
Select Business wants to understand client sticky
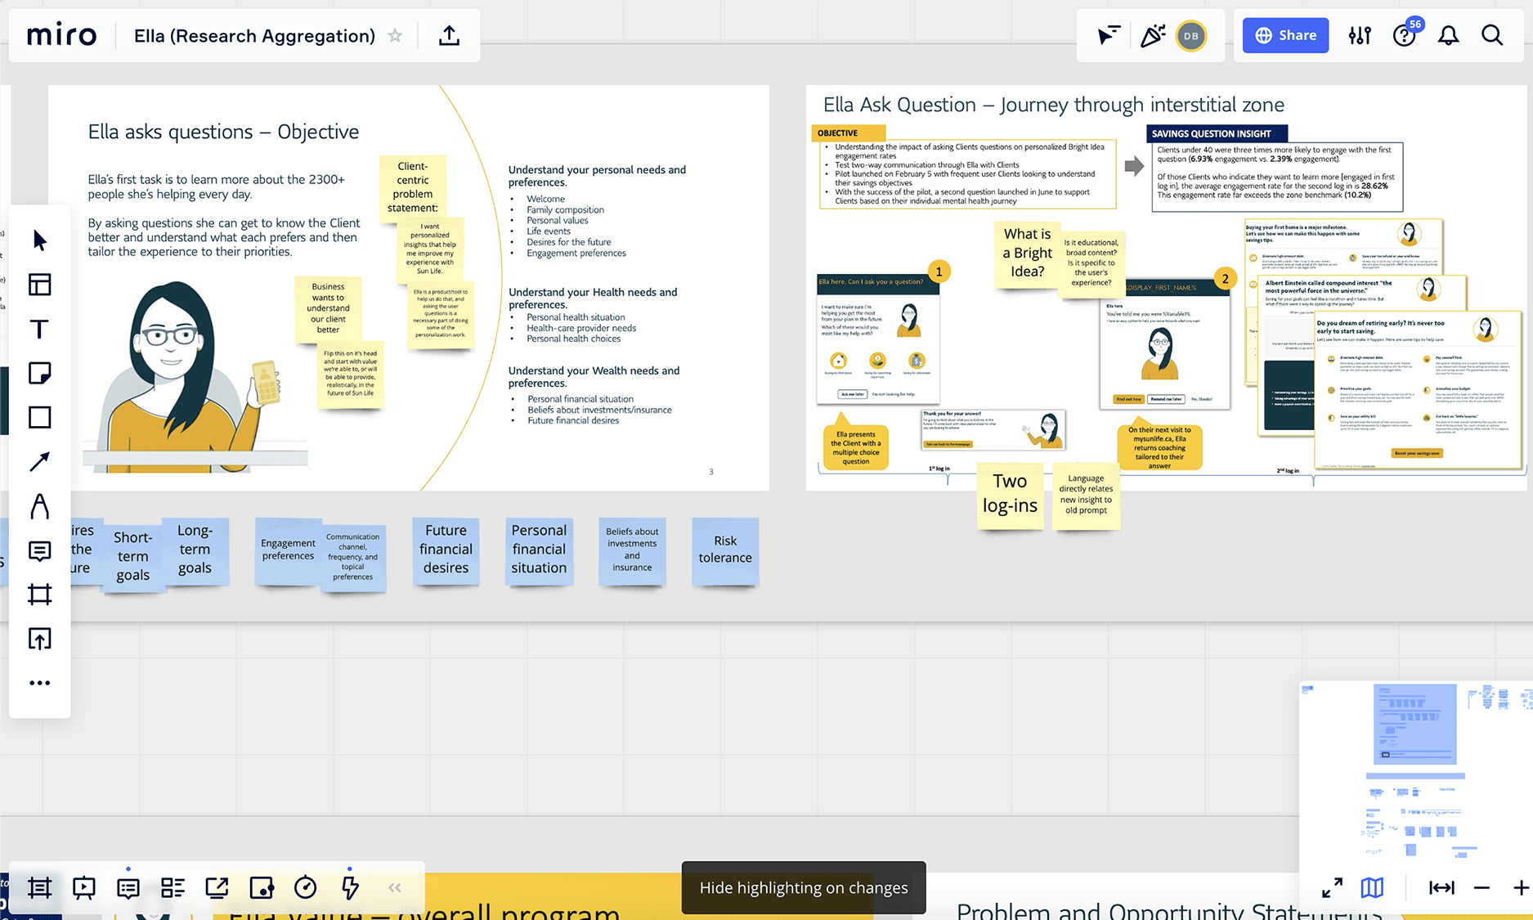point(328,308)
